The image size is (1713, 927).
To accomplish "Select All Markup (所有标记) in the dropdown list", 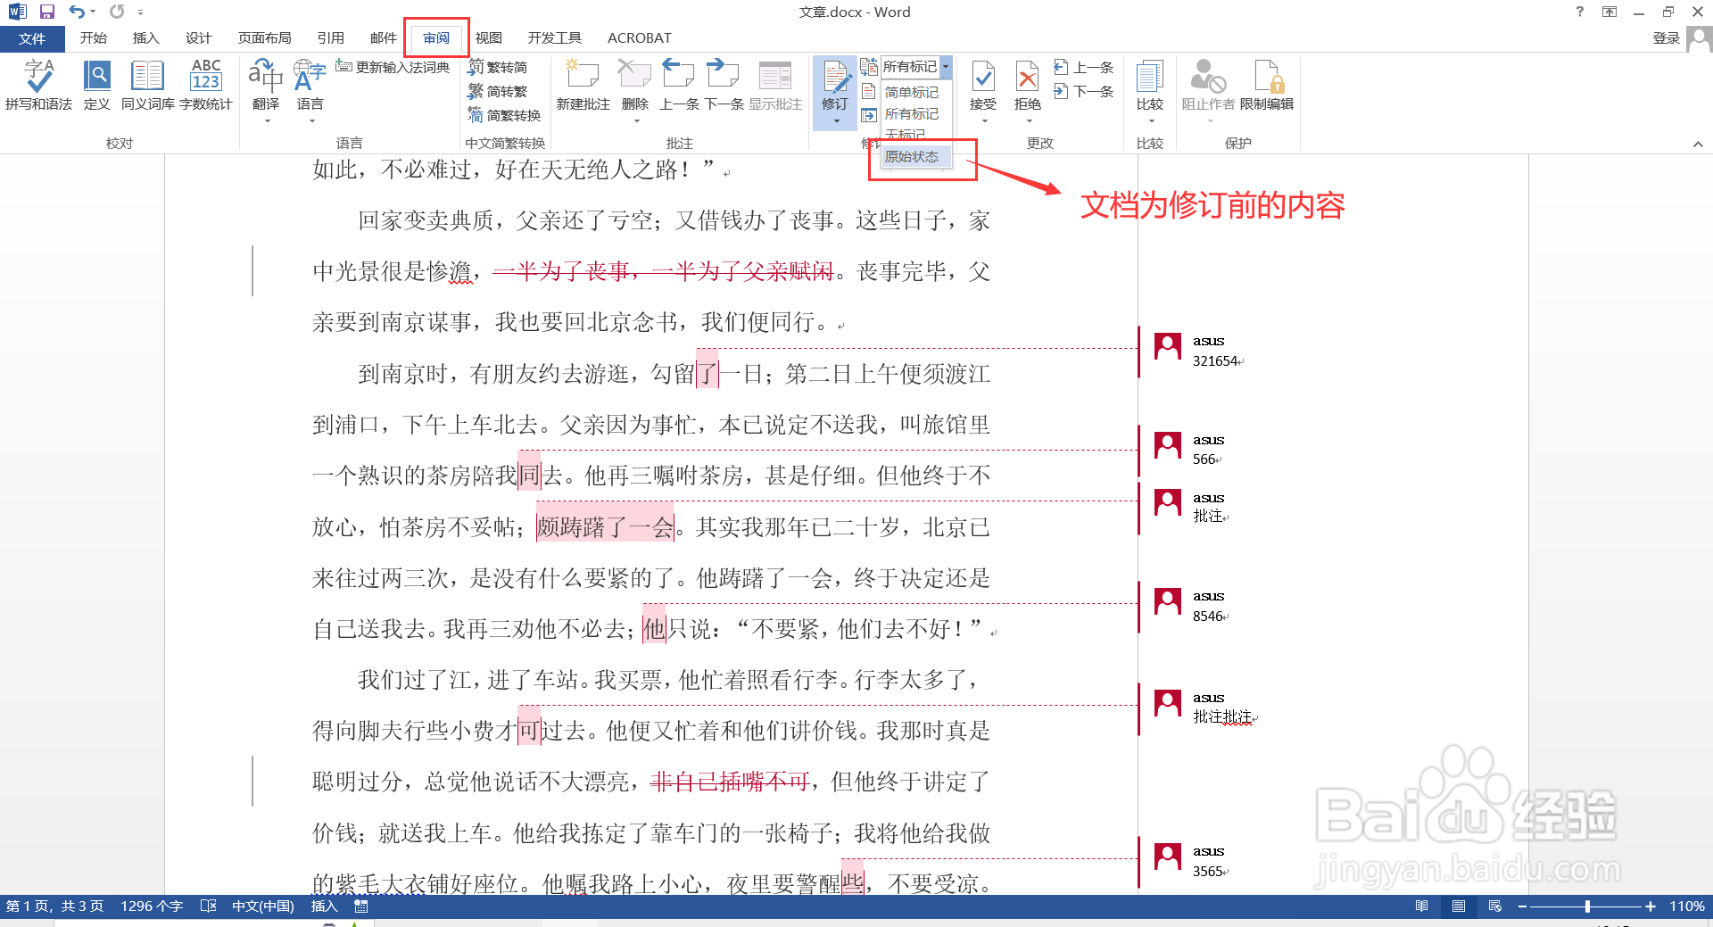I will point(912,114).
